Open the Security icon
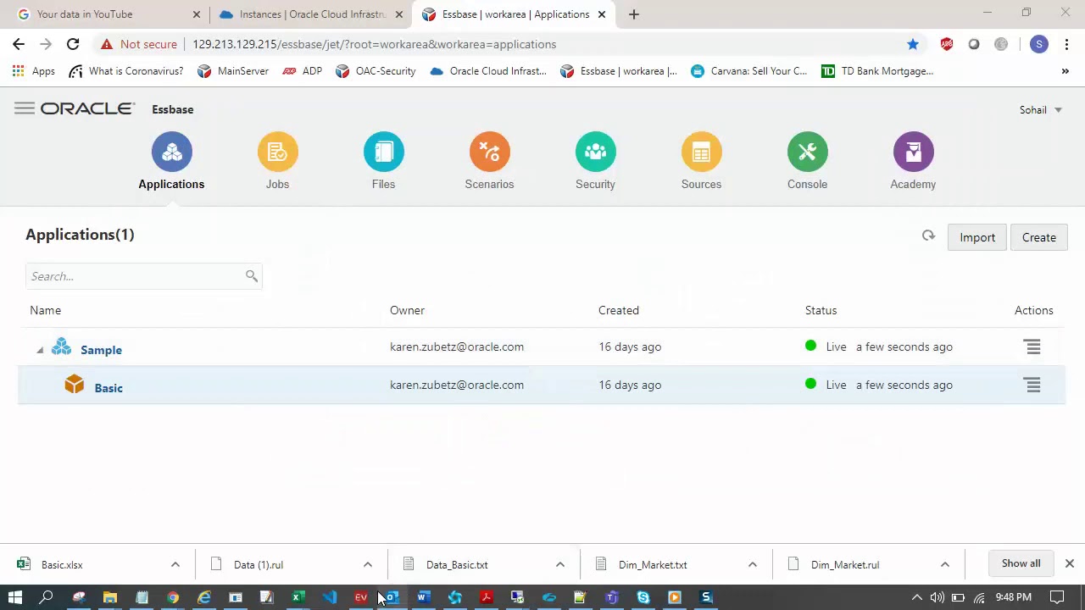The height and width of the screenshot is (610, 1085). pyautogui.click(x=595, y=152)
